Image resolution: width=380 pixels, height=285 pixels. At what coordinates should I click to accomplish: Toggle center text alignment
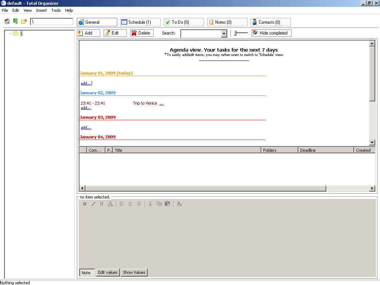[x=131, y=204]
